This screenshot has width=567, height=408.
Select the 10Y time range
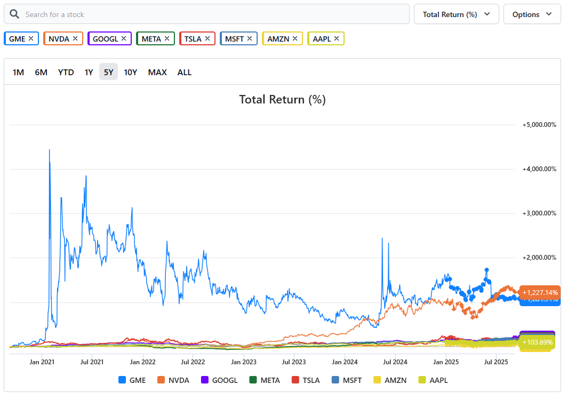click(131, 73)
